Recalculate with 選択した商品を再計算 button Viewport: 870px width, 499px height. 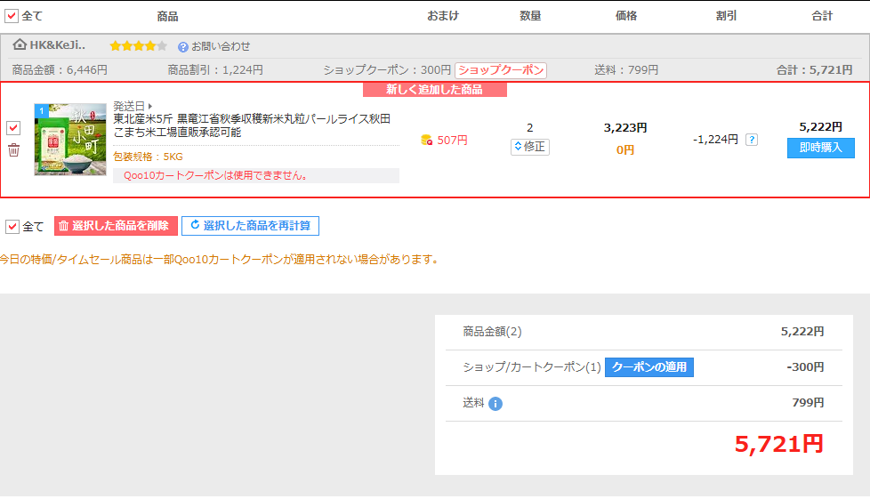(250, 226)
